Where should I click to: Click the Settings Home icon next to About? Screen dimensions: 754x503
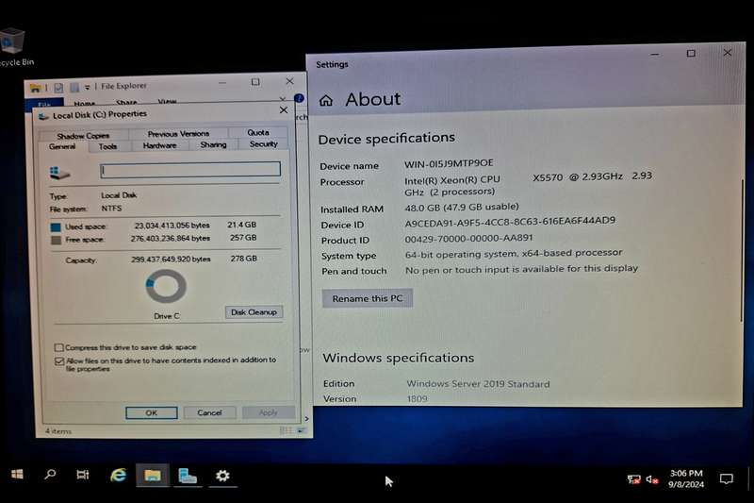[325, 100]
